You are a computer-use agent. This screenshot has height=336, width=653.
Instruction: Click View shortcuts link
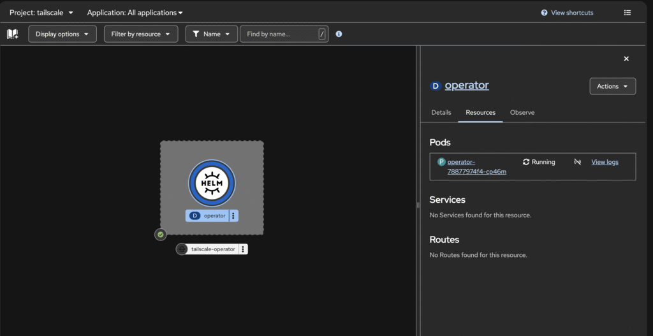[x=572, y=13]
